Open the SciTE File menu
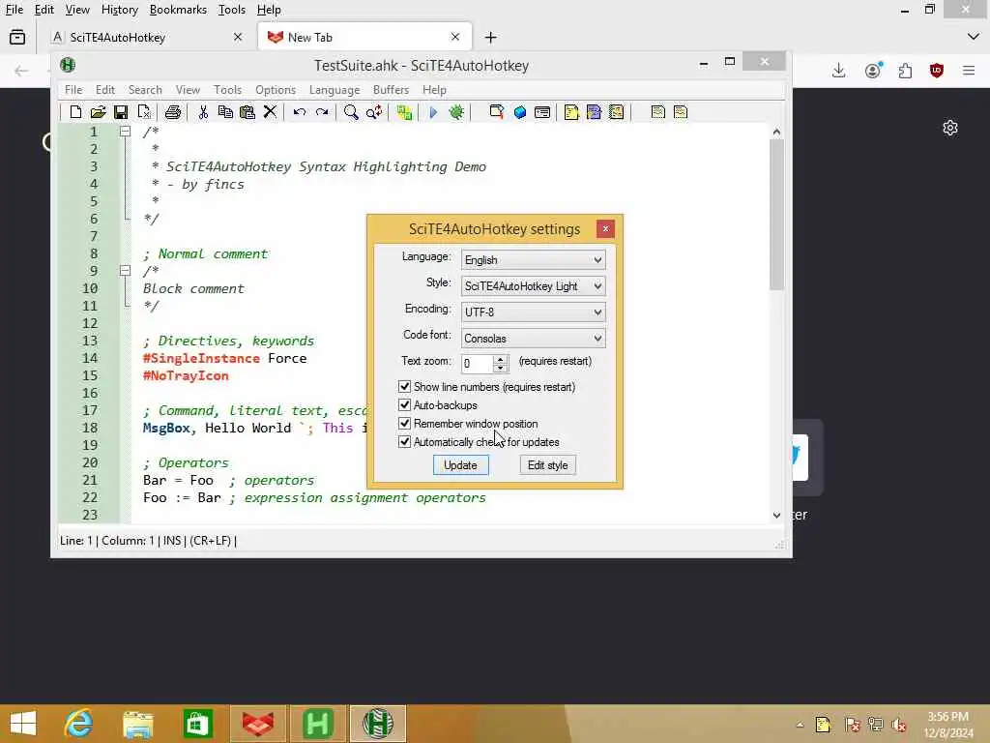 [x=73, y=90]
